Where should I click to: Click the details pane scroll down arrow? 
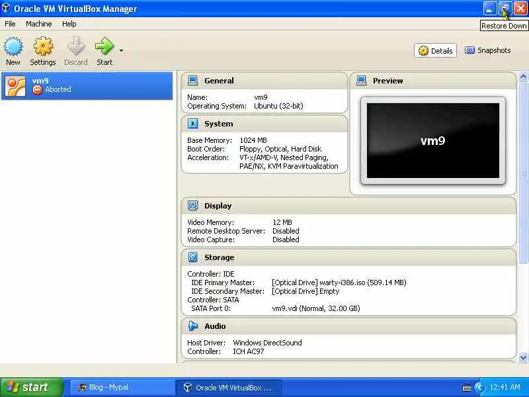523,357
